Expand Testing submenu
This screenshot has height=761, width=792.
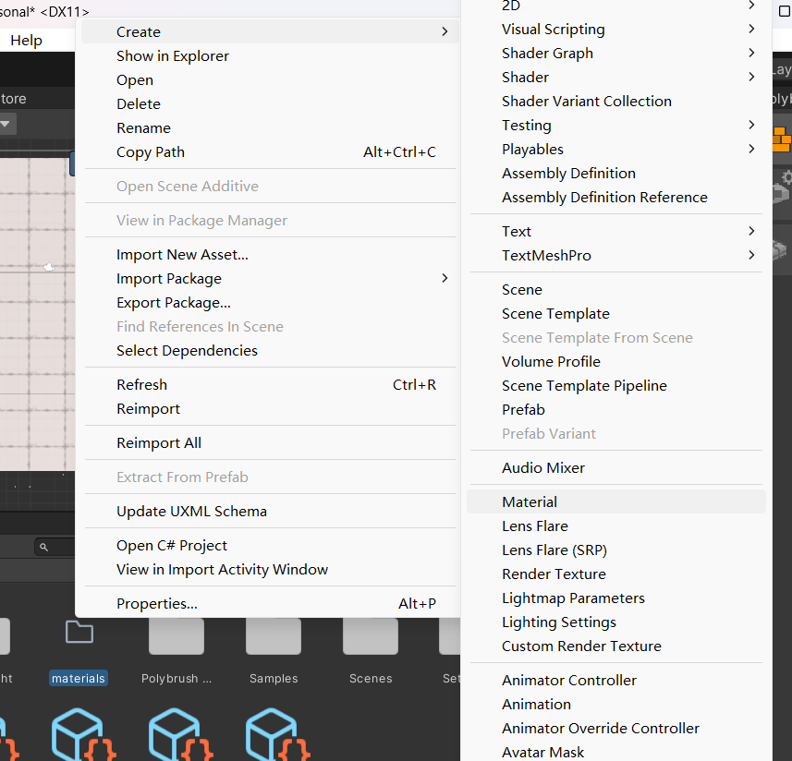point(616,126)
